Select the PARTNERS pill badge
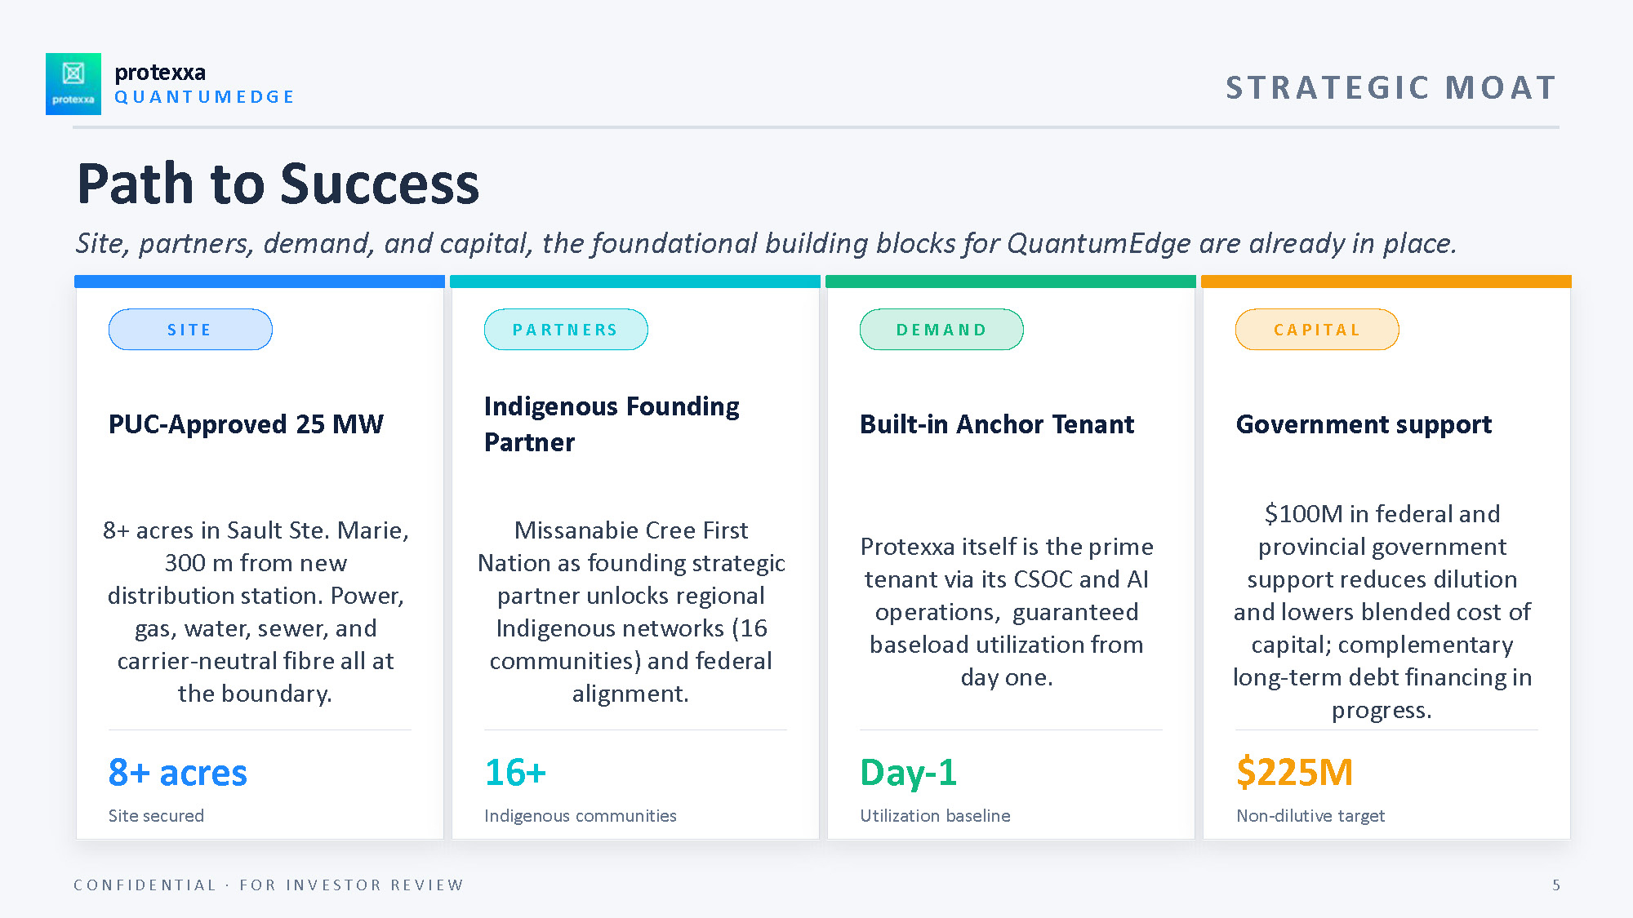Screen dimensions: 1633x918 click(566, 330)
